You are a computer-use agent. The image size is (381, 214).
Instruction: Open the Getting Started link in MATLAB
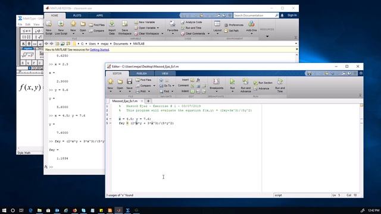(x=99, y=50)
